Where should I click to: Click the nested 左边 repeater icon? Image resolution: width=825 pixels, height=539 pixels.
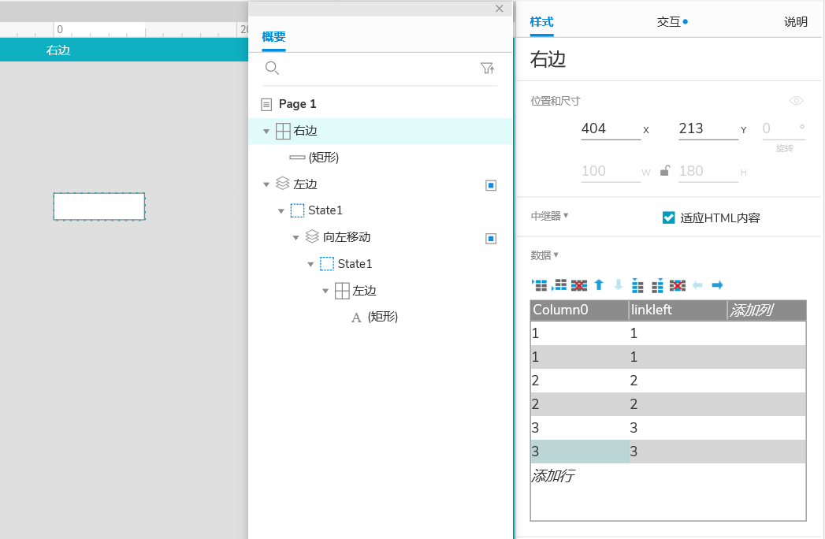[342, 291]
